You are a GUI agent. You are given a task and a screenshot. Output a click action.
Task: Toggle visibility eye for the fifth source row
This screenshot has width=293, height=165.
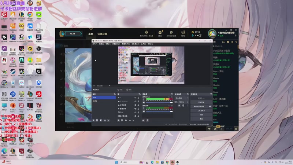(135, 112)
